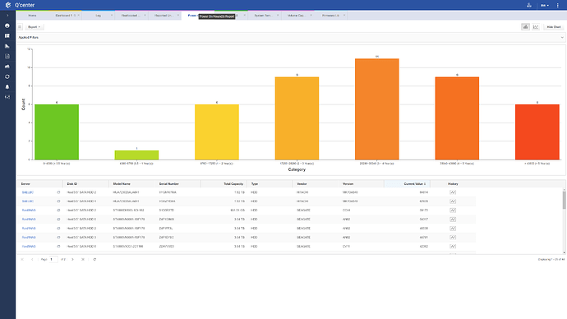Switch to the Log tab
567x319 pixels.
[x=98, y=16]
